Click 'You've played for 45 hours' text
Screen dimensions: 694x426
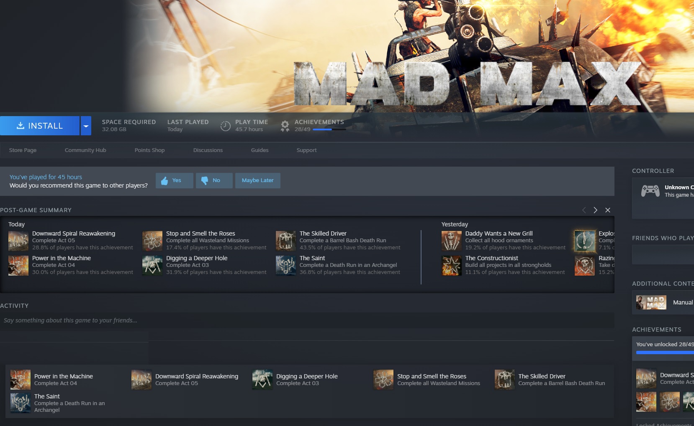46,177
